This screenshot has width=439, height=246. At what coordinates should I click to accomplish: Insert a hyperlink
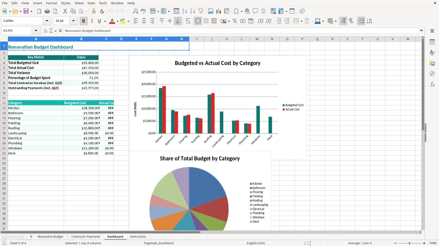247,11
